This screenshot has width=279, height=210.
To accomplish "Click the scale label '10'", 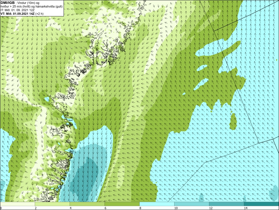I will 176,208.
